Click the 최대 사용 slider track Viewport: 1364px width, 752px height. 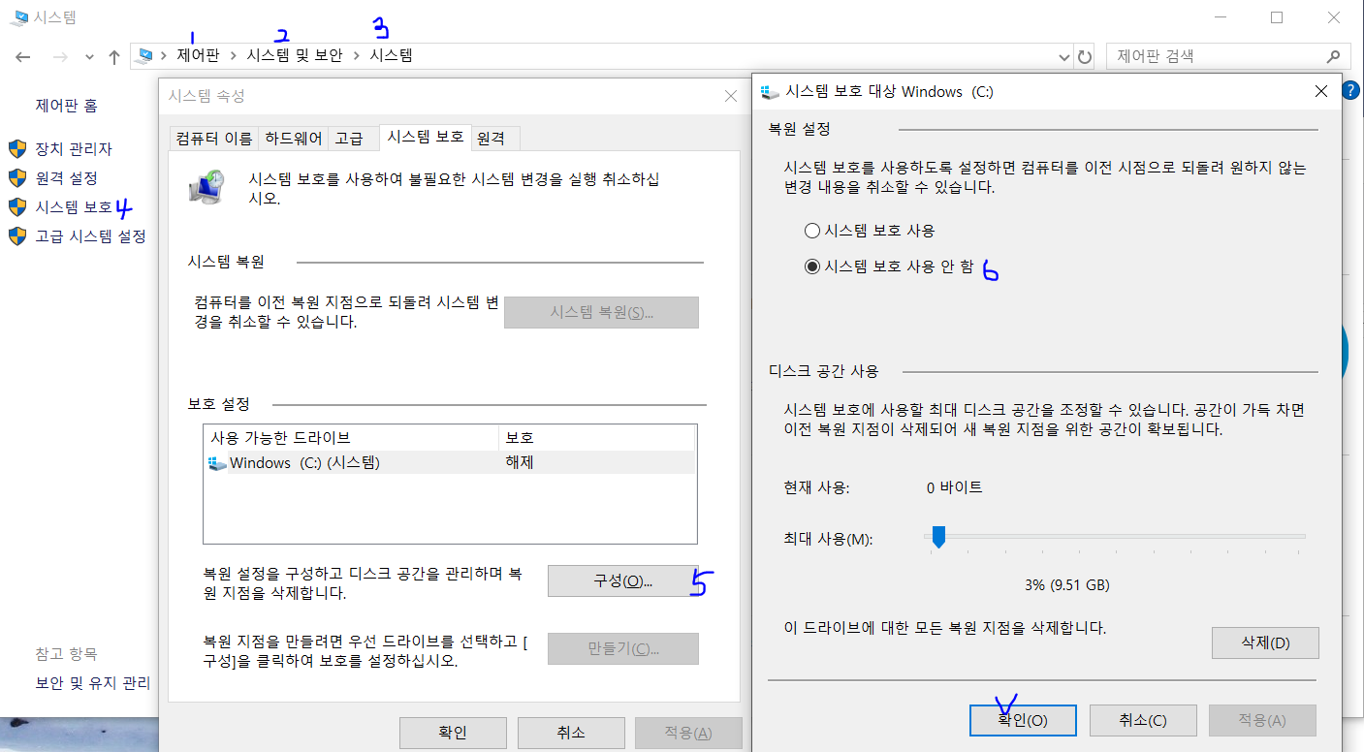click(1117, 536)
